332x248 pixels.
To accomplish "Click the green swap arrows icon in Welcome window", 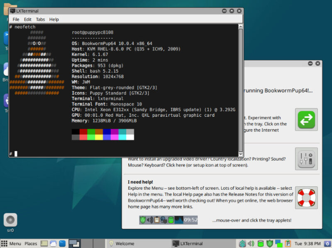I will pos(306,120).
